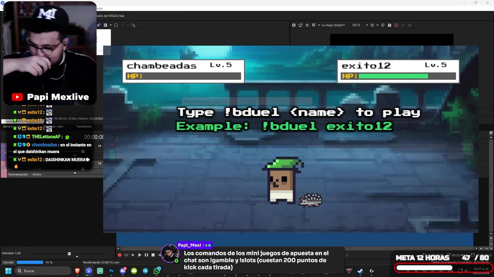This screenshot has height=277, width=494.
Task: Zoom in the timeline with the plus button
Action: pos(480,249)
